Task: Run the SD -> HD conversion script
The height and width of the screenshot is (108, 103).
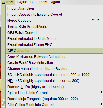Action: 54,75
